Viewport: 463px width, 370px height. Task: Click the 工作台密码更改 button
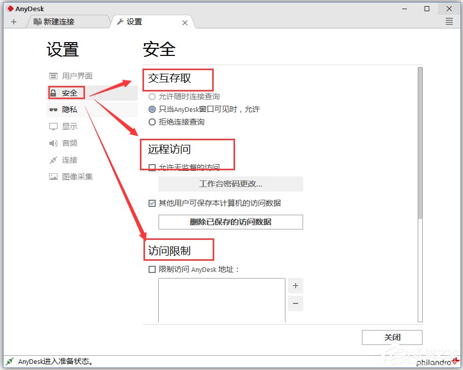(x=230, y=184)
